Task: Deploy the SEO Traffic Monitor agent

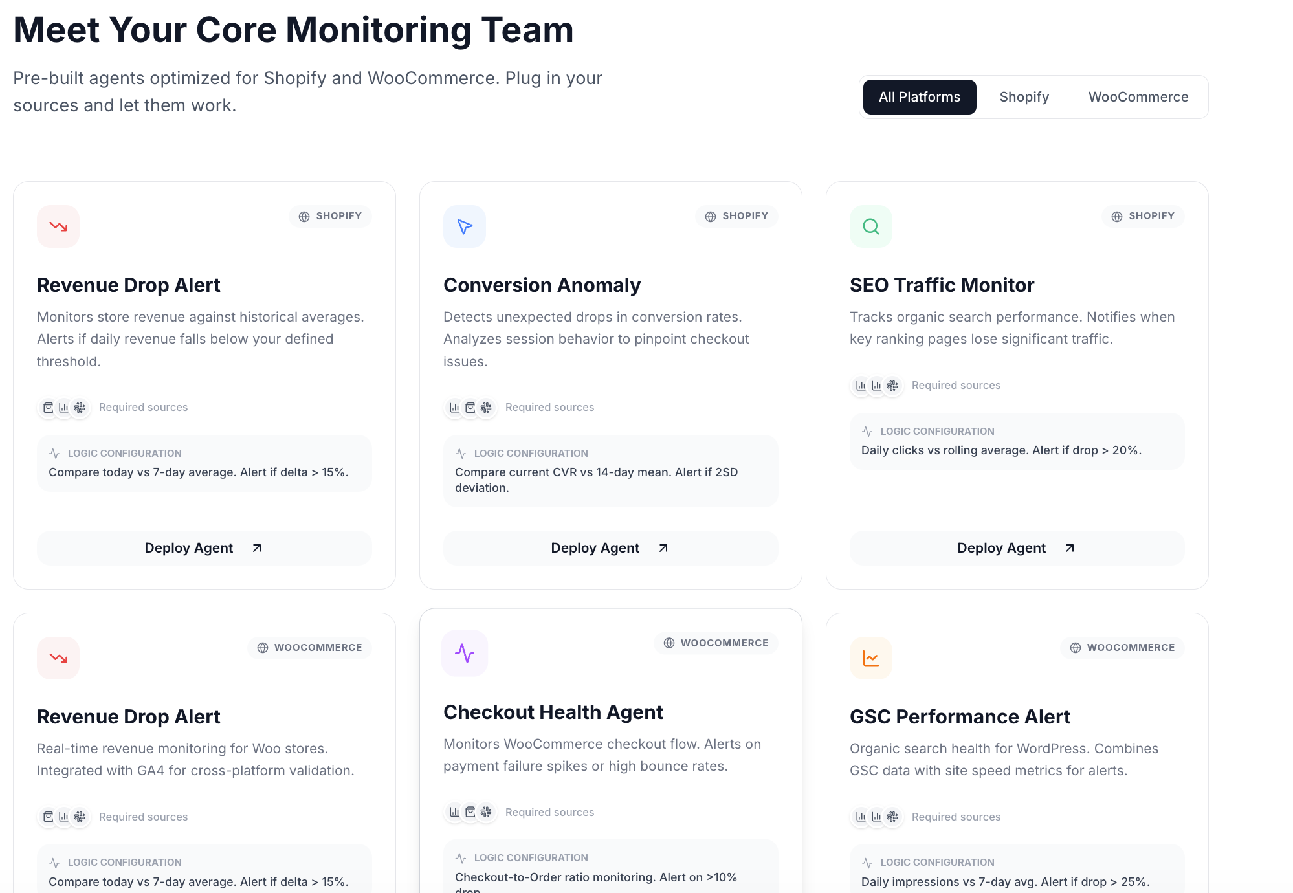Action: click(x=1017, y=548)
